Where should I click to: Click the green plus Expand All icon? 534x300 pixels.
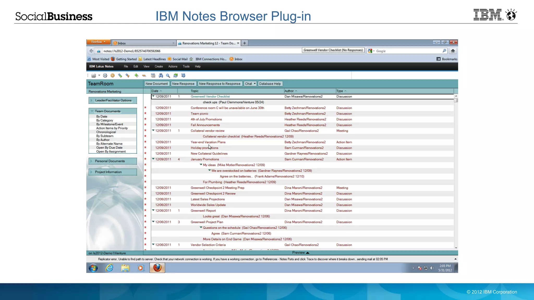coord(136,76)
